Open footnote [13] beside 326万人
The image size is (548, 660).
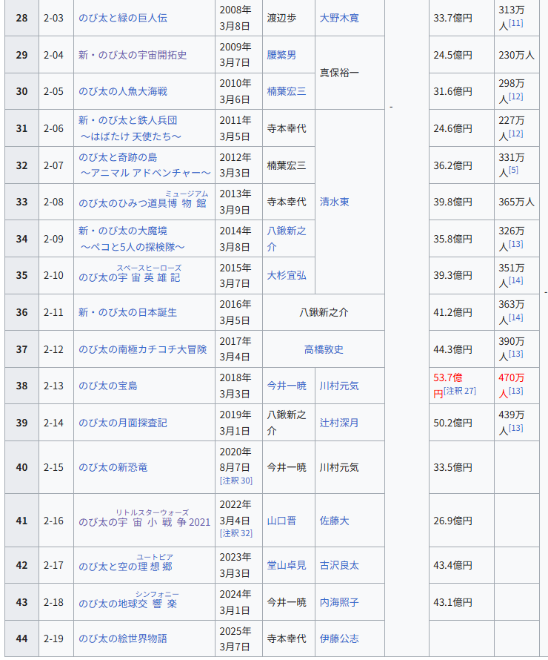coord(515,244)
